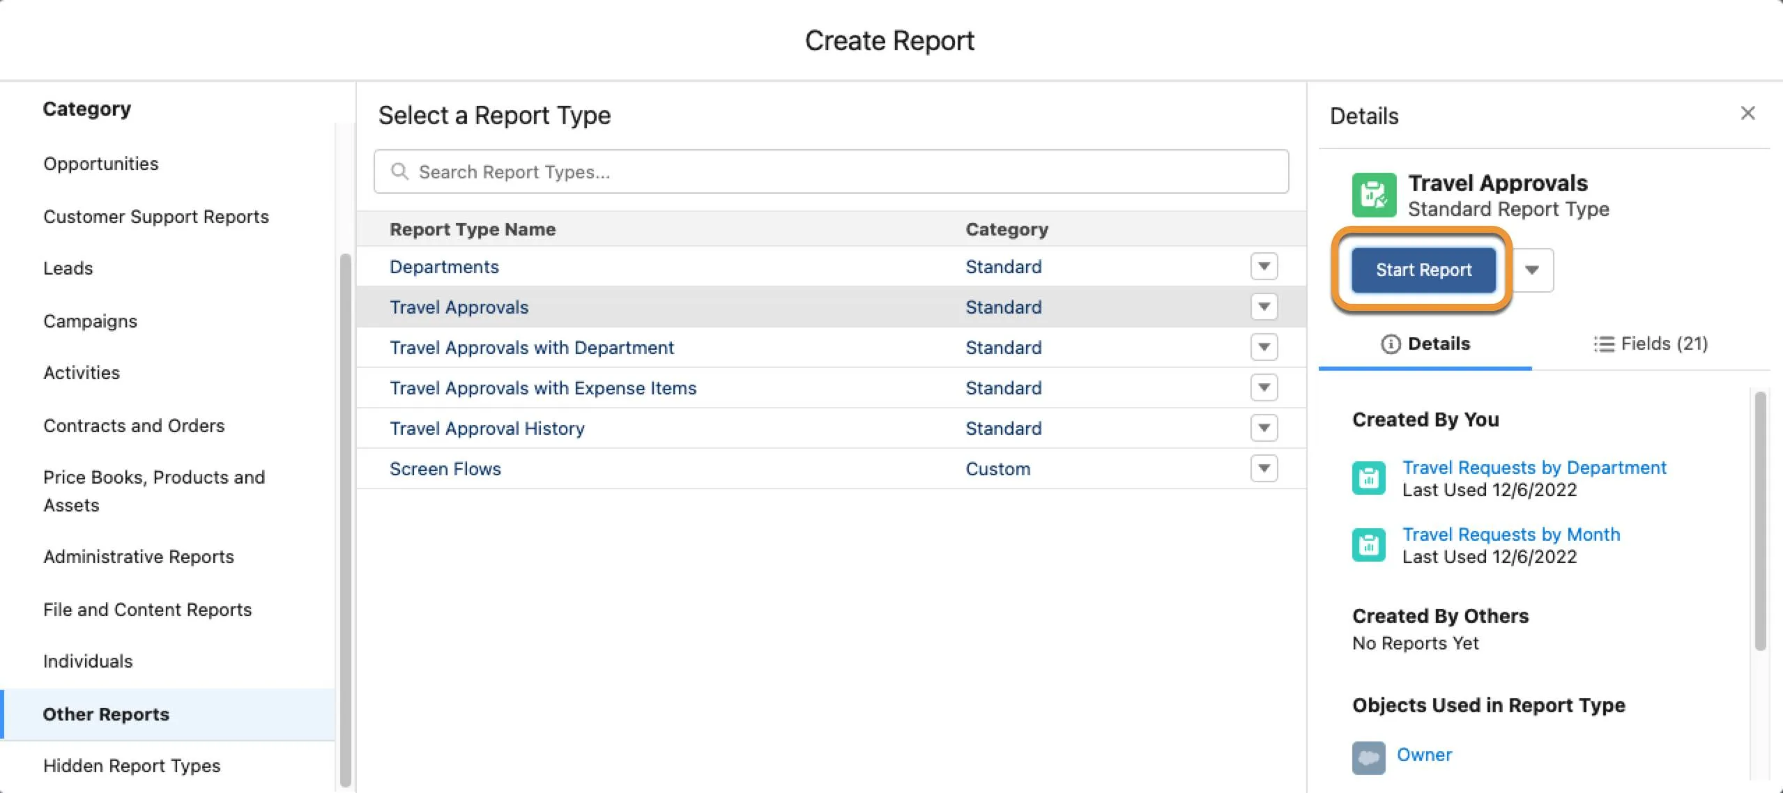Viewport: 1783px width, 793px height.
Task: Click the Owner object icon in report type
Action: (1365, 753)
